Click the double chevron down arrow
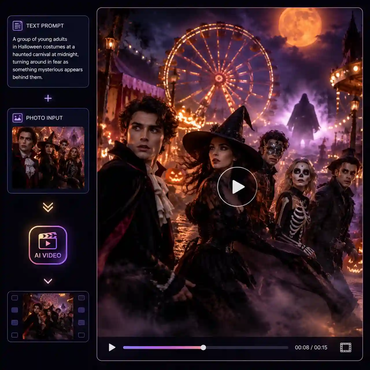 [48, 207]
